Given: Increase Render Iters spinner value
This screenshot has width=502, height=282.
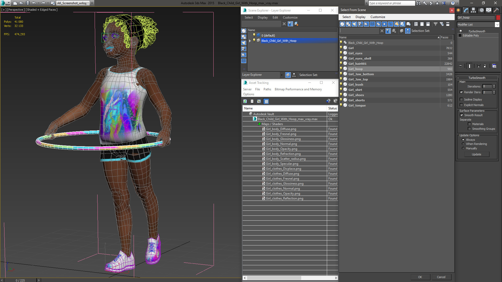Looking at the screenshot, I should [x=494, y=91].
